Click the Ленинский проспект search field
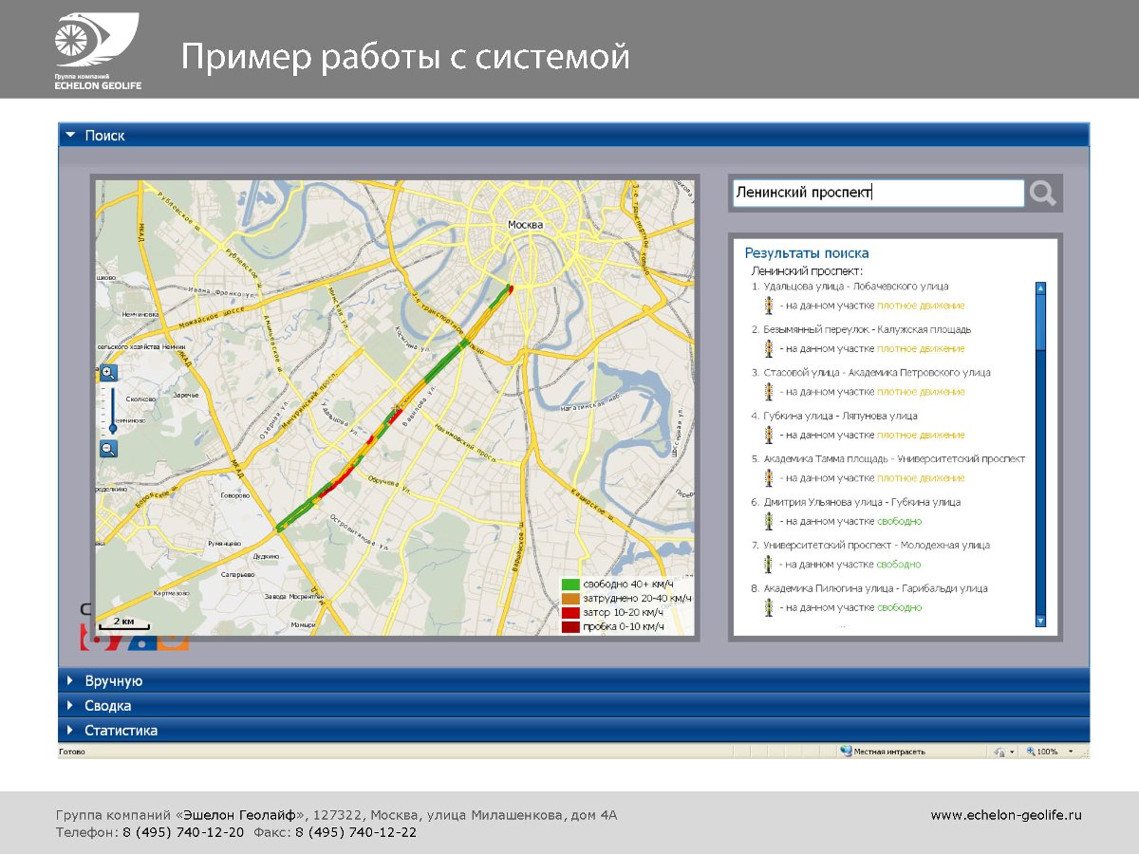The image size is (1139, 854). 877,194
